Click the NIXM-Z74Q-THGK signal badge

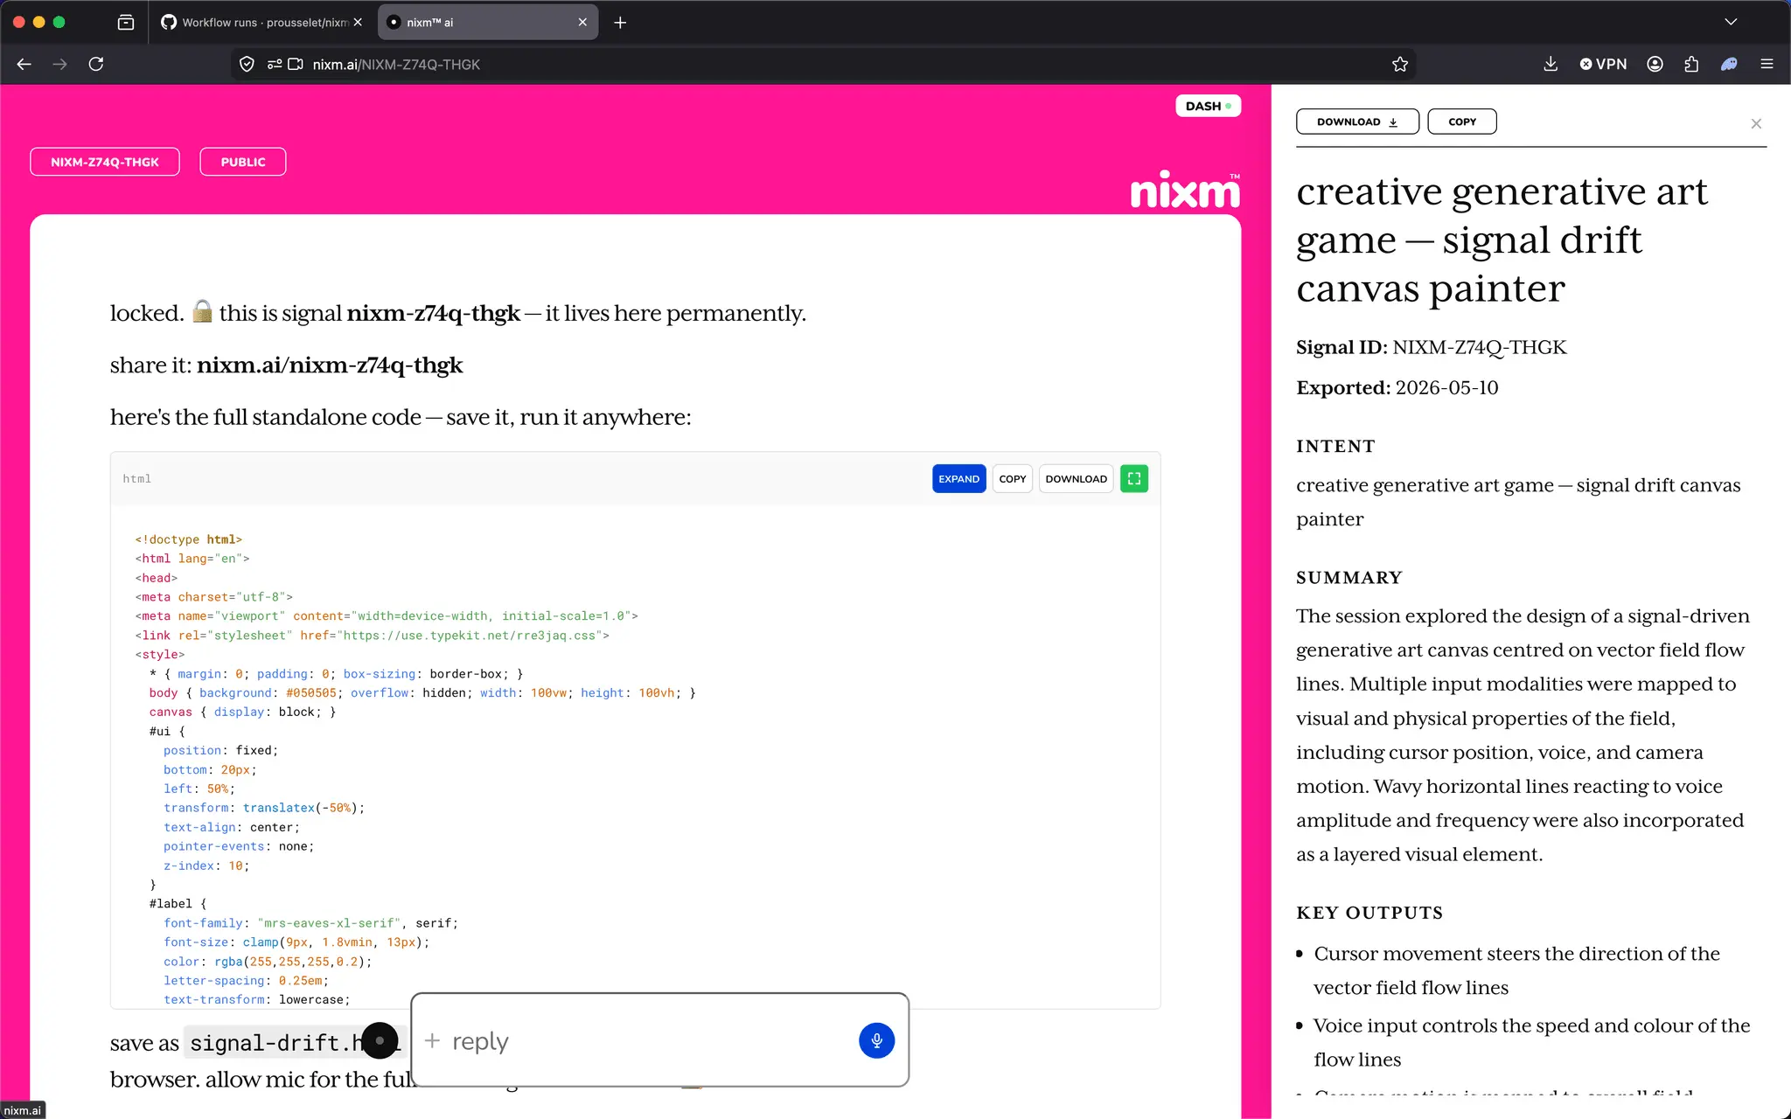click(105, 162)
